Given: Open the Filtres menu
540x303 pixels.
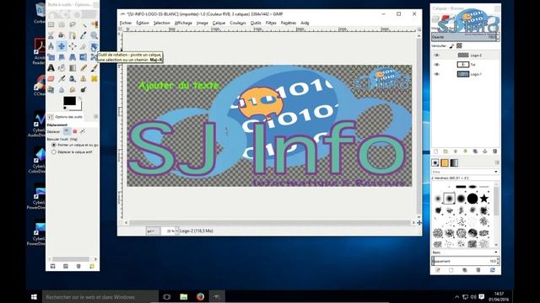Looking at the screenshot, I should pos(271,23).
